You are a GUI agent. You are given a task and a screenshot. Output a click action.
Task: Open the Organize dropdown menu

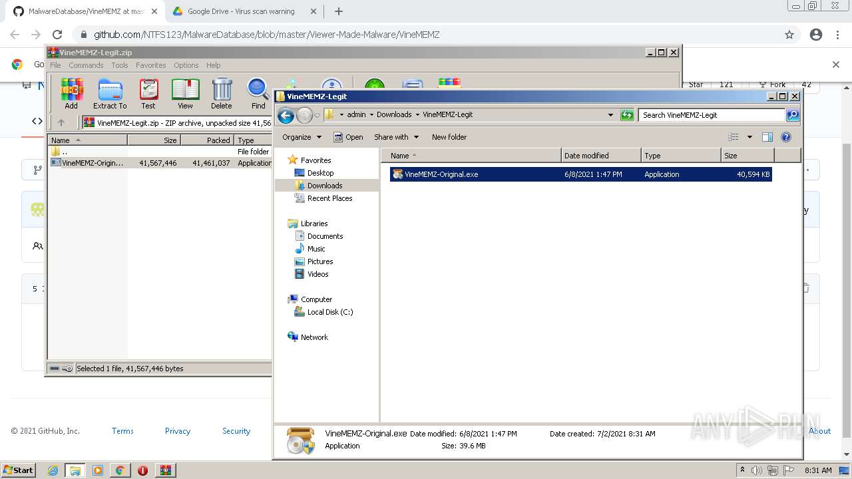[302, 137]
